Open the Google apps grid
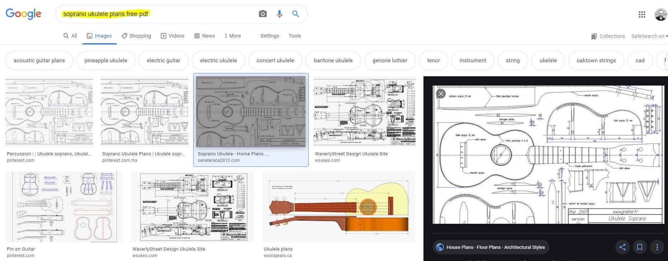 point(642,14)
